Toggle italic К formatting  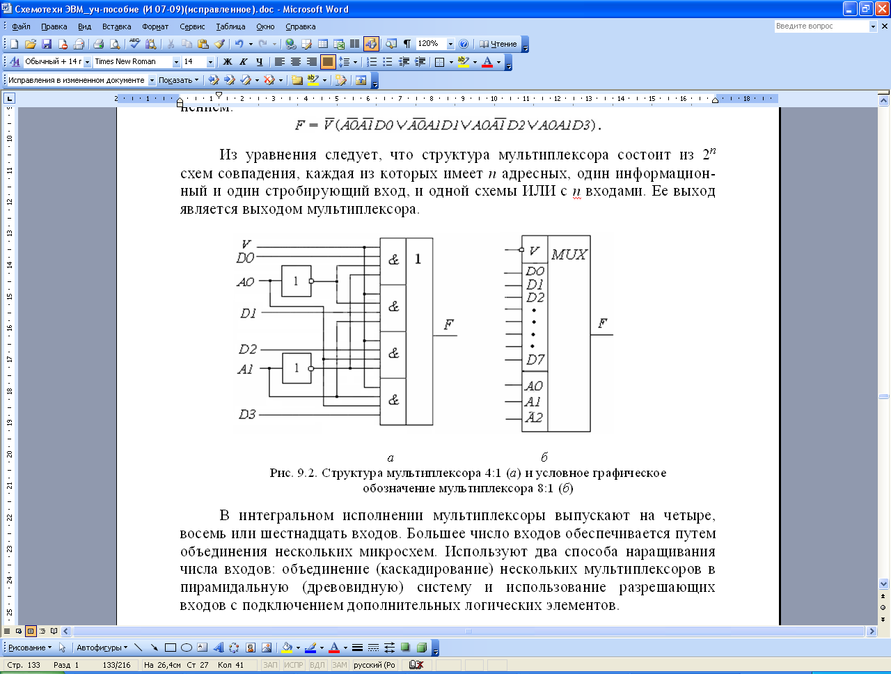point(243,62)
